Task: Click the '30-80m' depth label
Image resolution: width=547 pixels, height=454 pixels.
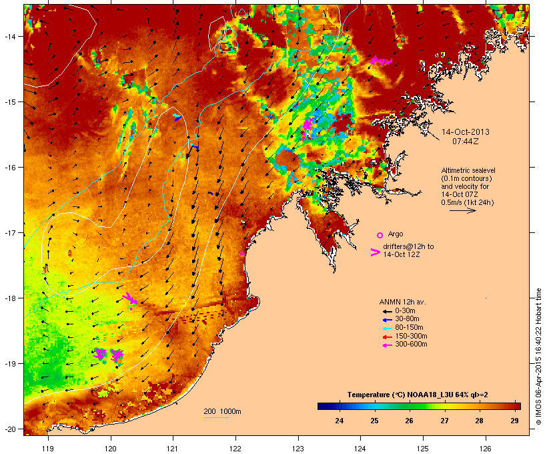Action: click(407, 319)
